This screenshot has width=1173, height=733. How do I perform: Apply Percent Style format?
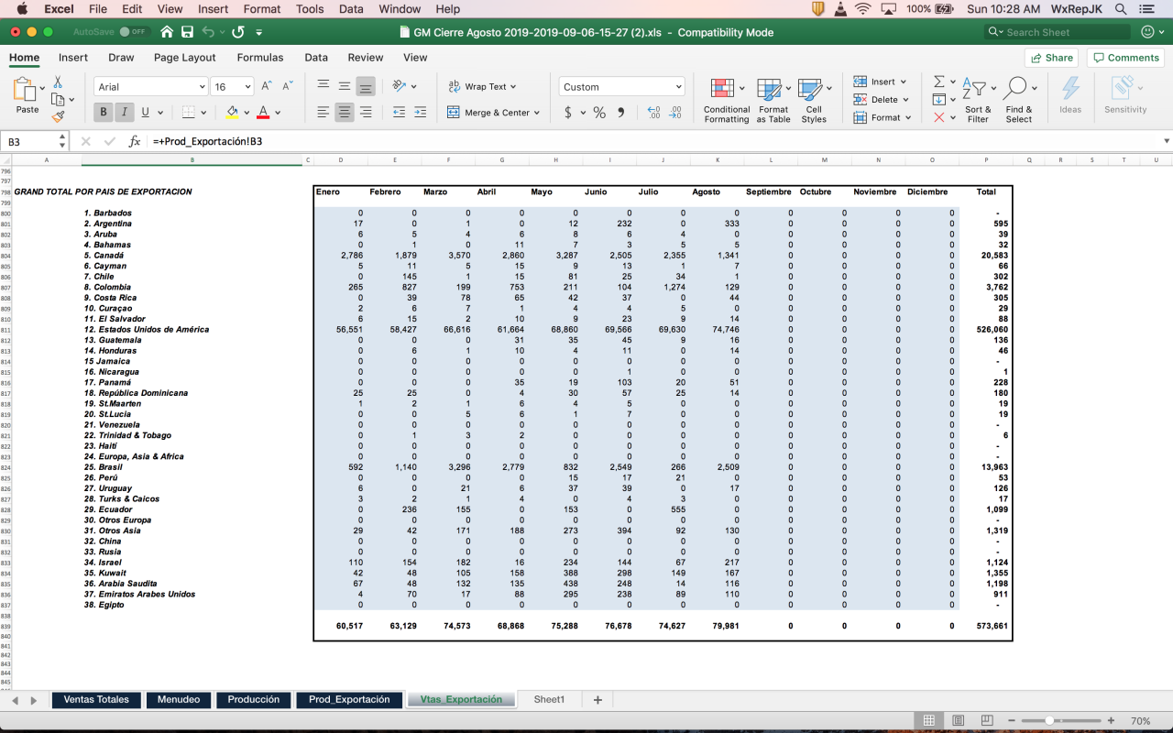pos(599,113)
